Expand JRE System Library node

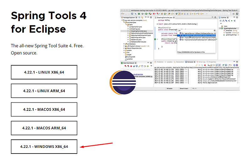pyautogui.click(x=124, y=46)
